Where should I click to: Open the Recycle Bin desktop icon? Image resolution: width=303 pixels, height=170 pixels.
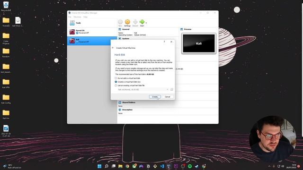(6, 6)
